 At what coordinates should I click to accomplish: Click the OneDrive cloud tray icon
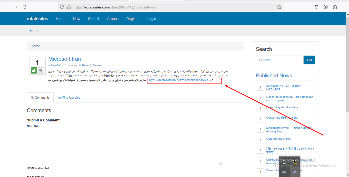tap(284, 172)
